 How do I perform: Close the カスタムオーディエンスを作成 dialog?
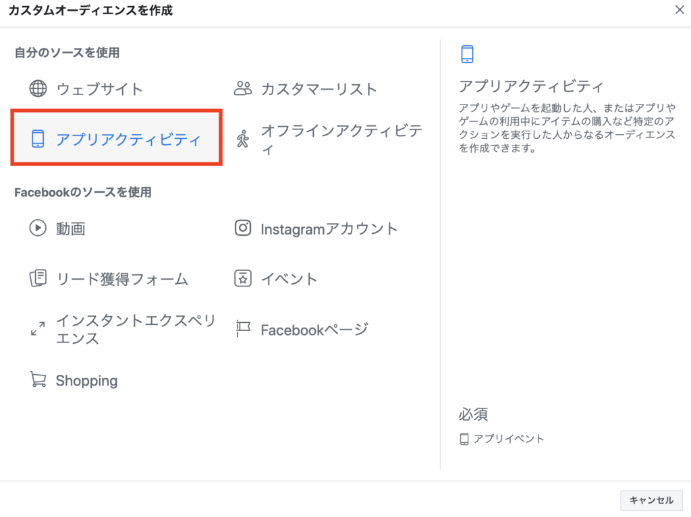click(680, 9)
